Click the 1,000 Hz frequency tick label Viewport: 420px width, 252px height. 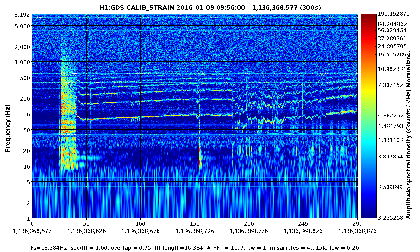click(22, 62)
